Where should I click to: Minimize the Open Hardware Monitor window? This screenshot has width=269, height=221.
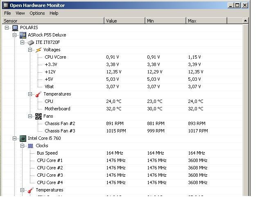(231, 5)
